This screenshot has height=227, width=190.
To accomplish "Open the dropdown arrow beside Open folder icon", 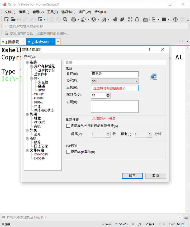I will pyautogui.click(x=18, y=19).
